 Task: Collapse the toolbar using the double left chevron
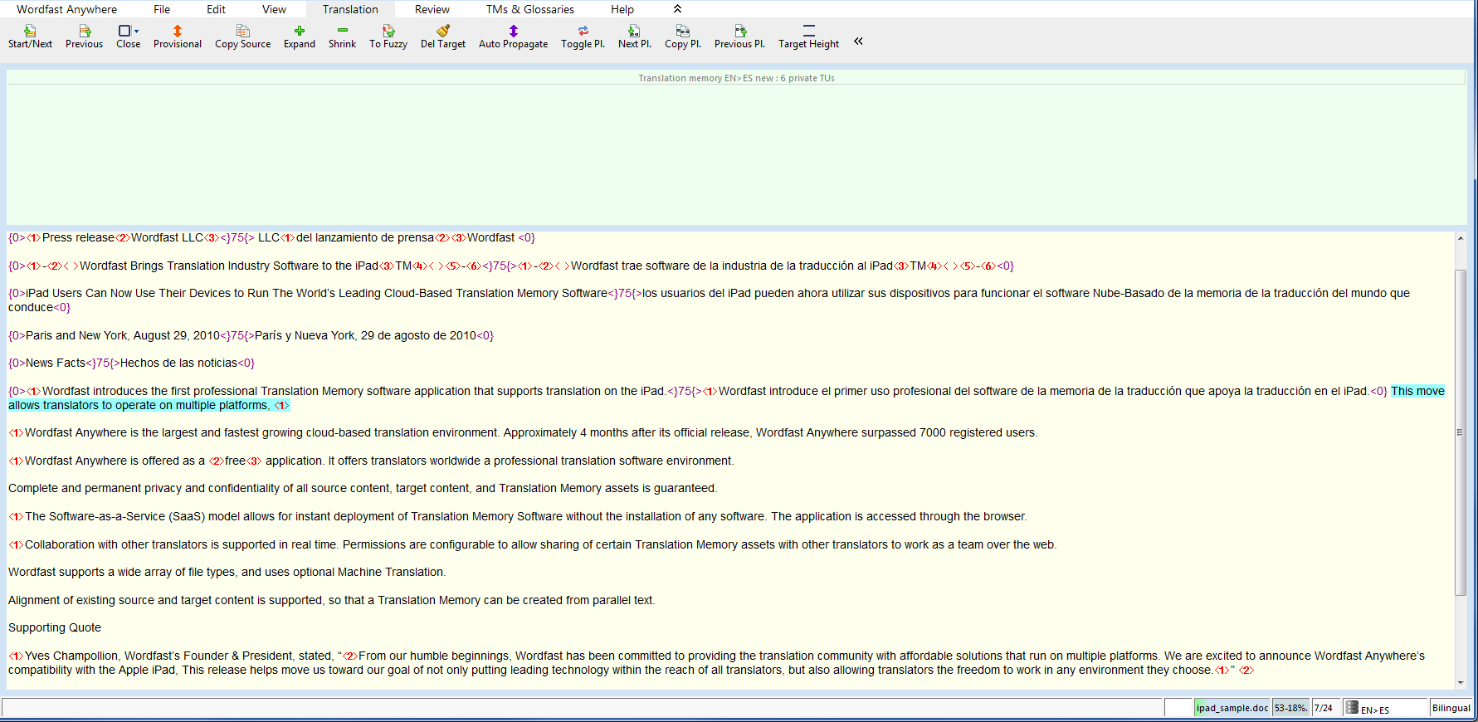tap(858, 41)
